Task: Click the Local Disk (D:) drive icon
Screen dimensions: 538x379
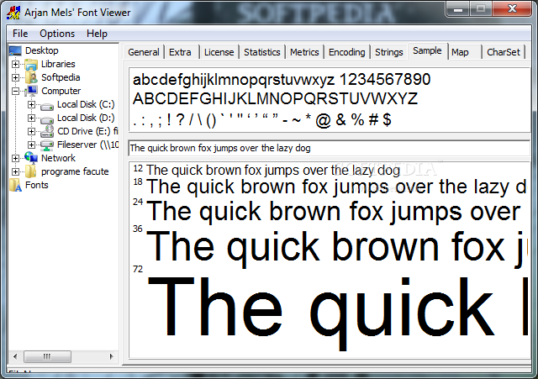Action: [47, 118]
